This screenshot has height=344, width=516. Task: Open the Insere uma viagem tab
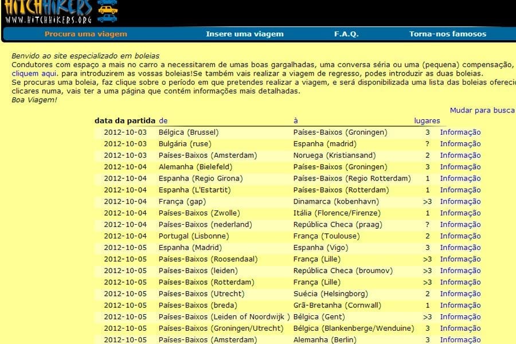[x=245, y=34]
